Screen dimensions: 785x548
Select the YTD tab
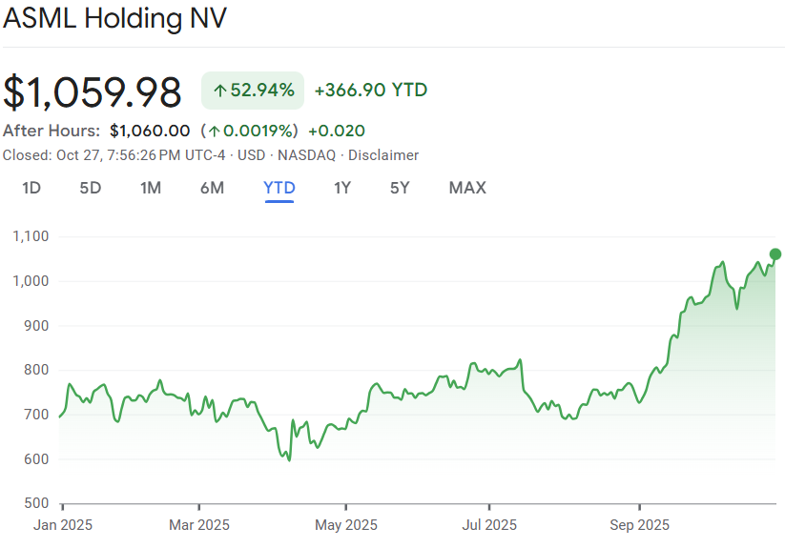[x=279, y=188]
